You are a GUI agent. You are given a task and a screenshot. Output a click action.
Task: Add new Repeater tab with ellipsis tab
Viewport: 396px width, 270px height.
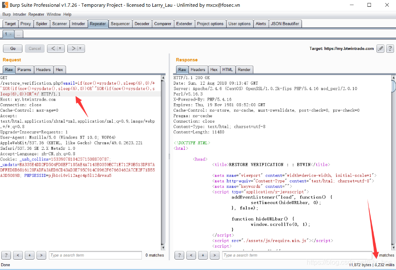pos(19,34)
